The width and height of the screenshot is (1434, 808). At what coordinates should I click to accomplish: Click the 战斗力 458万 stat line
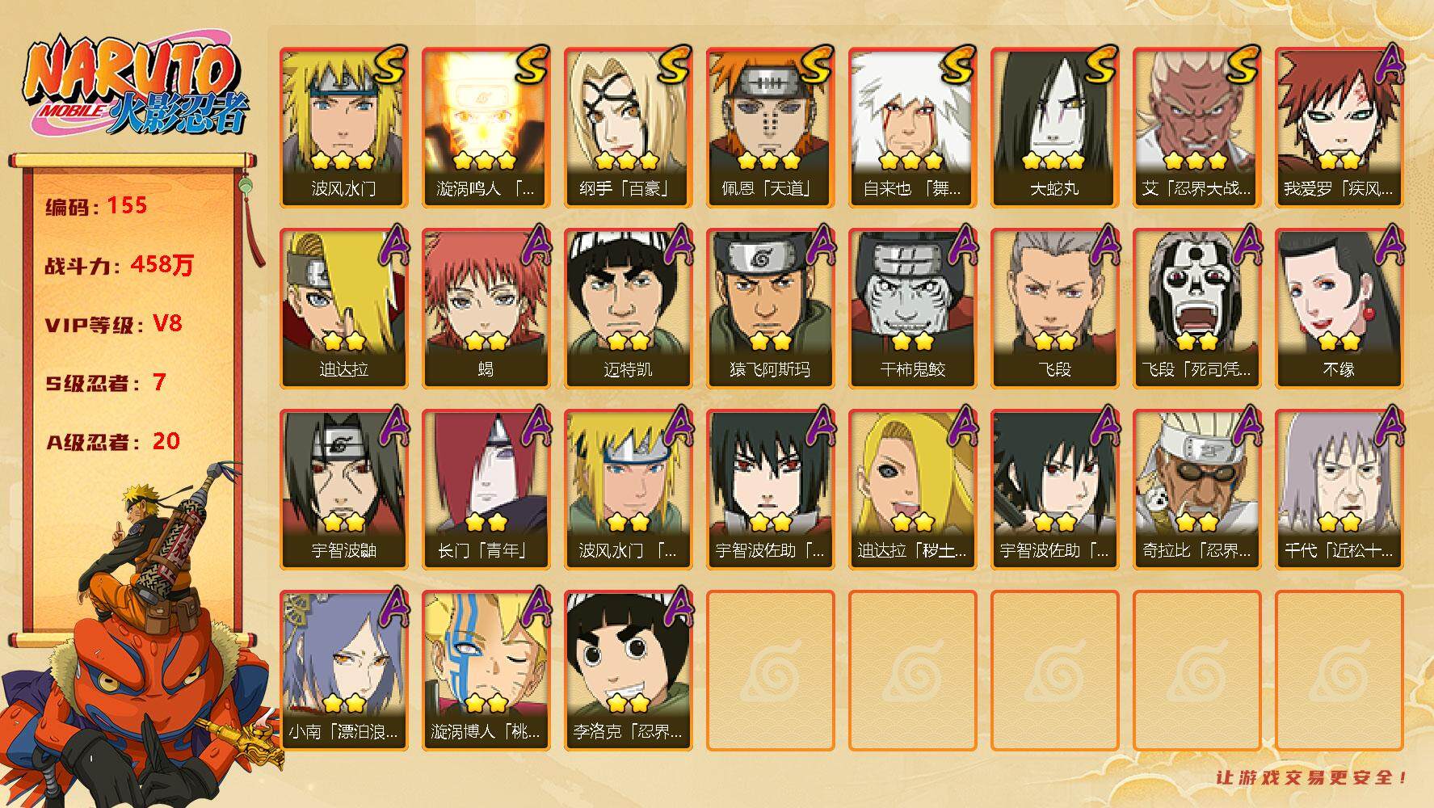pos(120,264)
